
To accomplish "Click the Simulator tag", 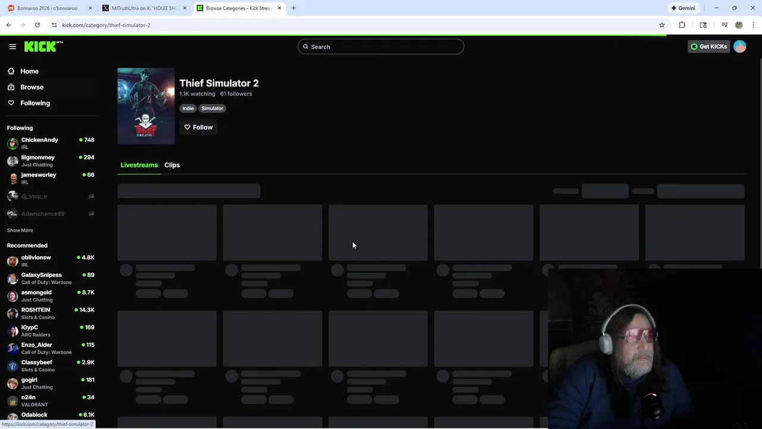I will [x=212, y=108].
